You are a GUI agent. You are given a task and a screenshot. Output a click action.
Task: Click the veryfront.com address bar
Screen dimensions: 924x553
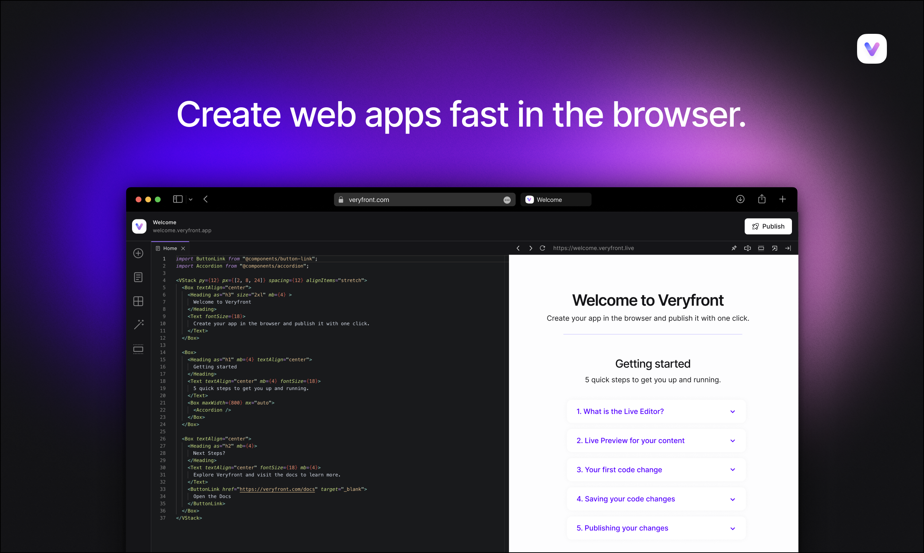425,199
